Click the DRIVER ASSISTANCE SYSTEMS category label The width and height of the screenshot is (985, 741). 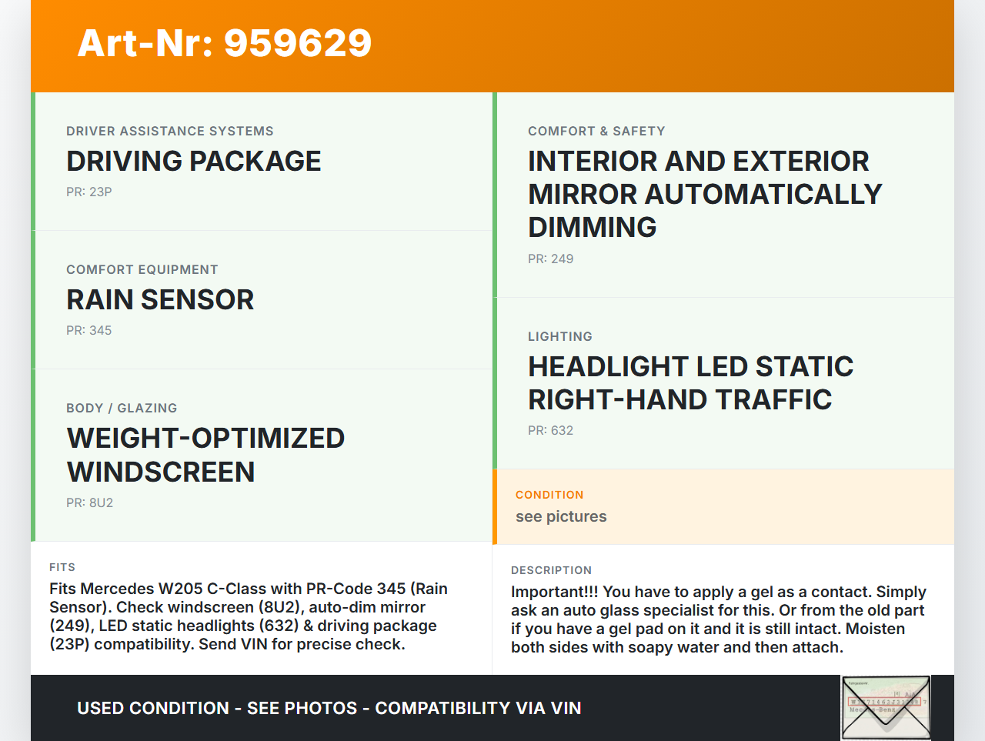click(x=170, y=132)
